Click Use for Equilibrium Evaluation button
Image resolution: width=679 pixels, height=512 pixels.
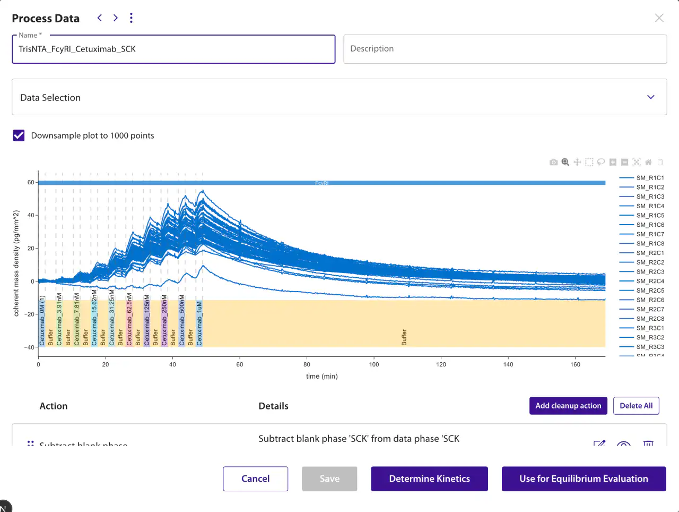tap(584, 479)
